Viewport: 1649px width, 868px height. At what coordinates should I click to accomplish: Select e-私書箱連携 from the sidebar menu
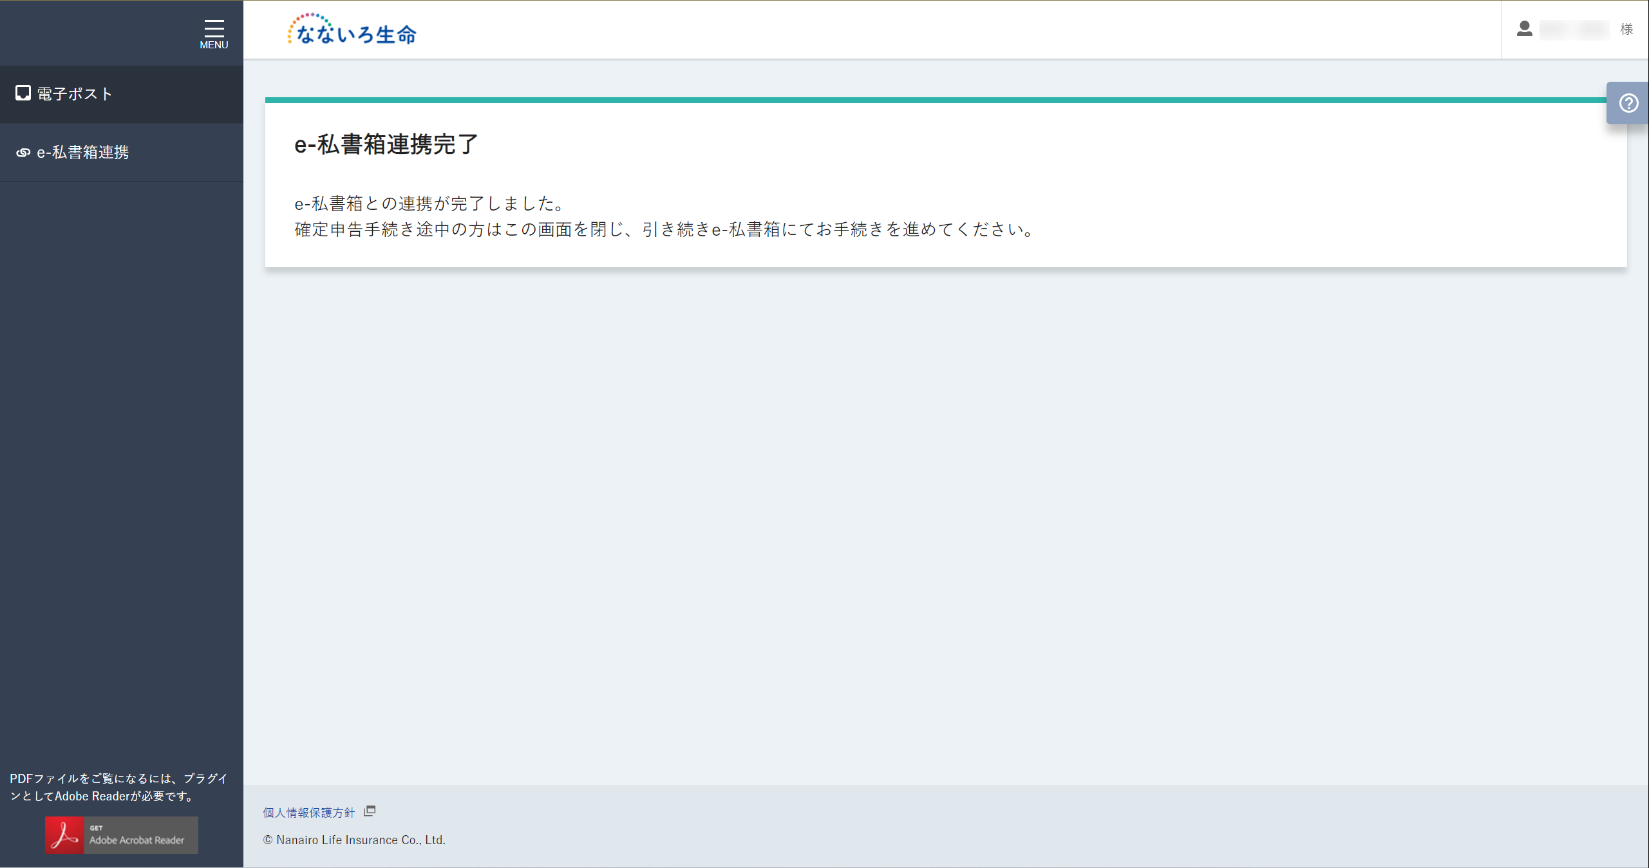(82, 153)
